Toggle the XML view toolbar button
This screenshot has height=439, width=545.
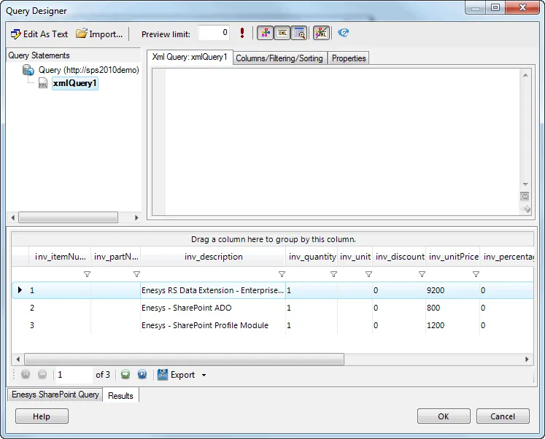(x=282, y=33)
